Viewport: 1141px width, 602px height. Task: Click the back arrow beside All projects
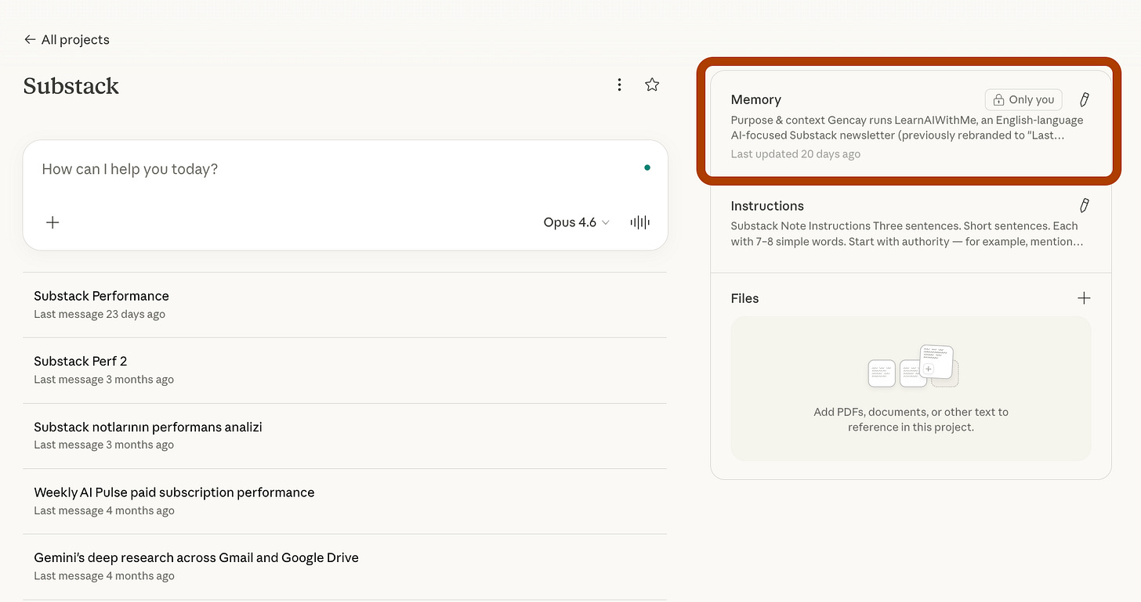[30, 40]
